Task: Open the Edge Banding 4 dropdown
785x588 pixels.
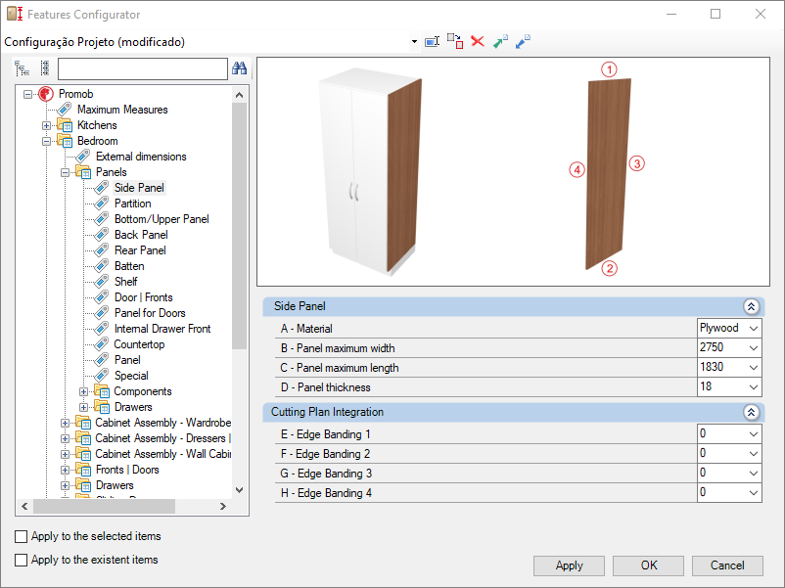Action: click(754, 492)
